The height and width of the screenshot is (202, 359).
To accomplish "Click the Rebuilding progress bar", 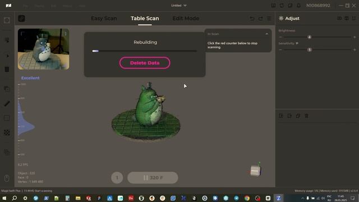I will click(x=145, y=51).
